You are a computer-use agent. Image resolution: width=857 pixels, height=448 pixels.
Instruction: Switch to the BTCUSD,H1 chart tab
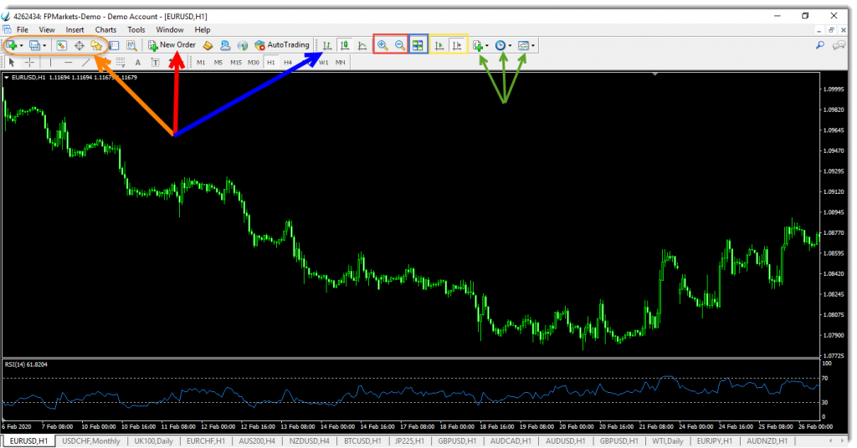point(362,440)
